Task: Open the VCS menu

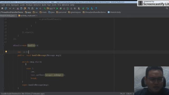Action: click(x=59, y=5)
